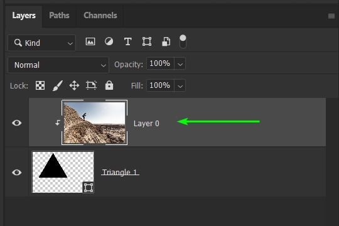Click the Layer 0 name
Viewport: 339px width, 226px height.
pos(146,124)
